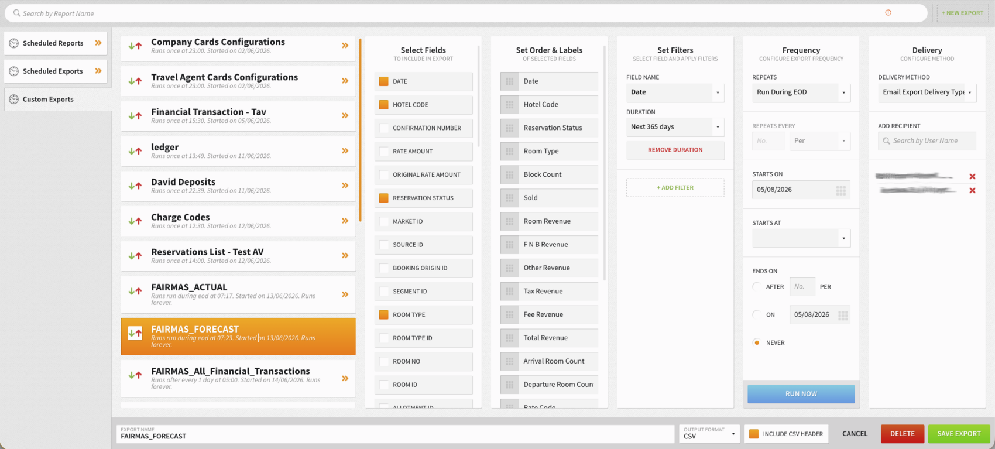The image size is (995, 449).
Task: Click the arrows icon for David Deposits
Action: [135, 186]
